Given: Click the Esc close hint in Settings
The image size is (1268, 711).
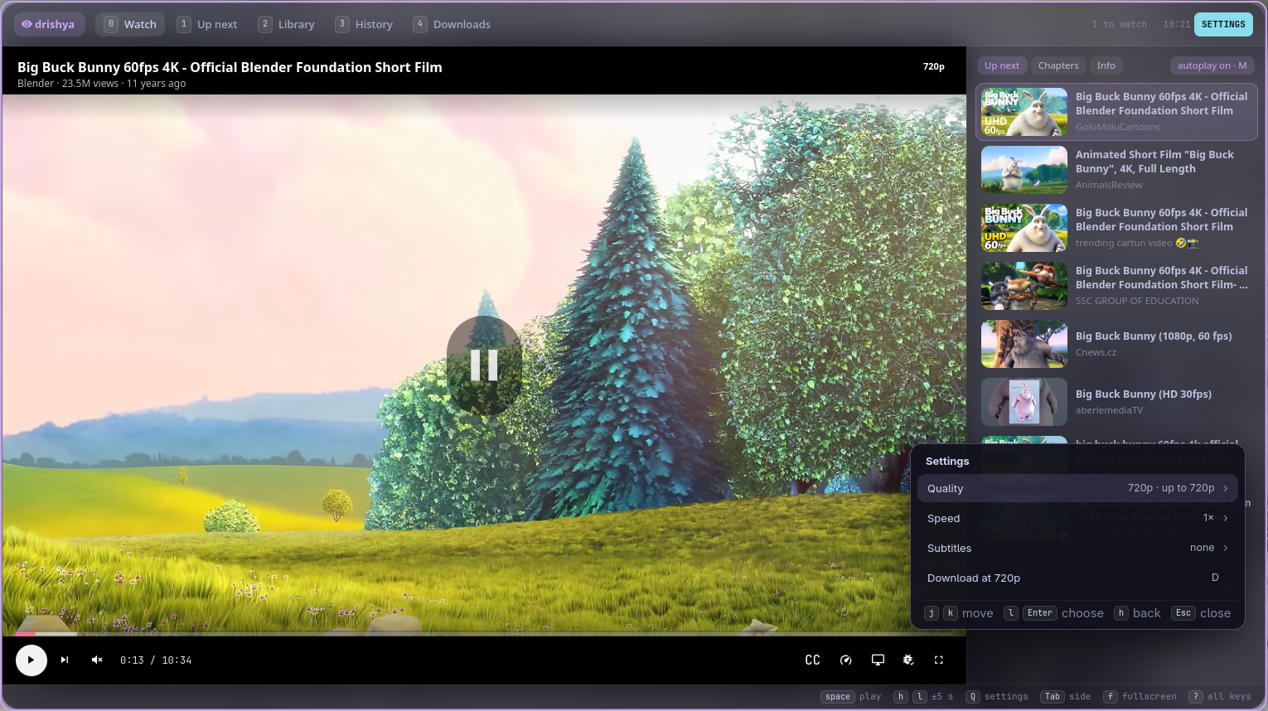Looking at the screenshot, I should click(x=1201, y=613).
